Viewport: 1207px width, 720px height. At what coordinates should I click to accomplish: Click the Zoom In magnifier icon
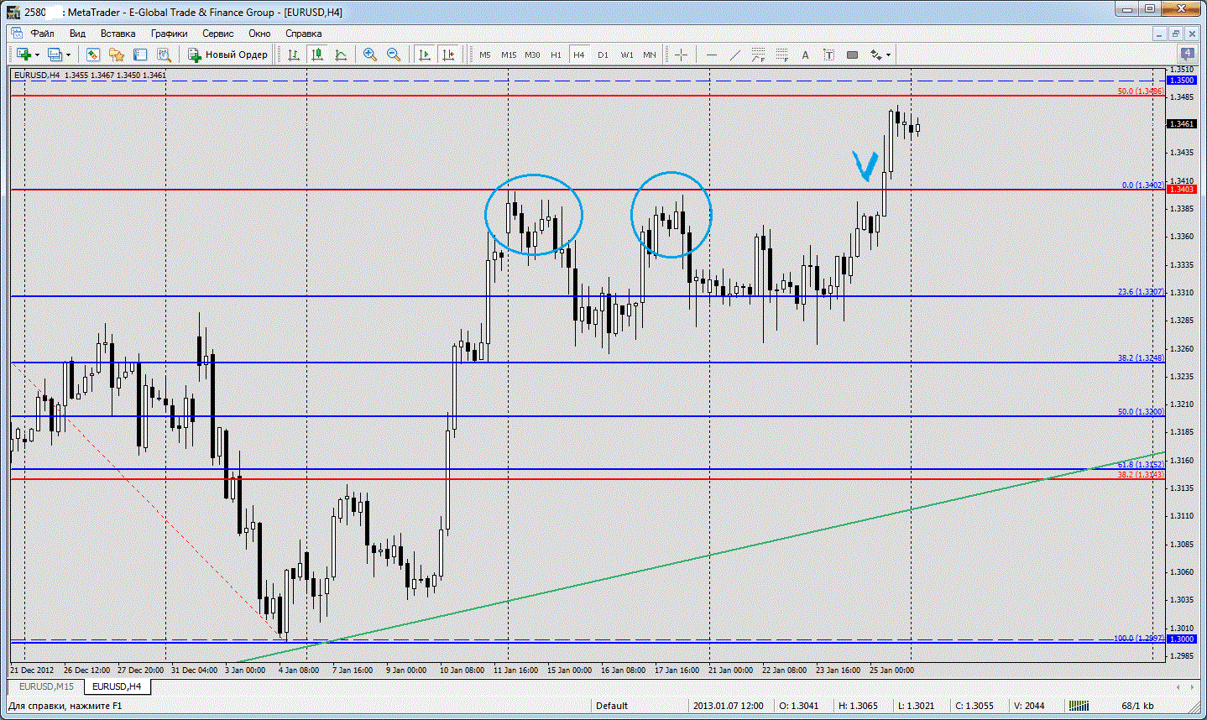(x=369, y=55)
